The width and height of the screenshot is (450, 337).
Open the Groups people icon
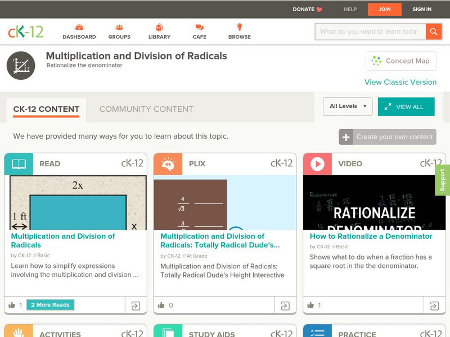[x=119, y=28]
